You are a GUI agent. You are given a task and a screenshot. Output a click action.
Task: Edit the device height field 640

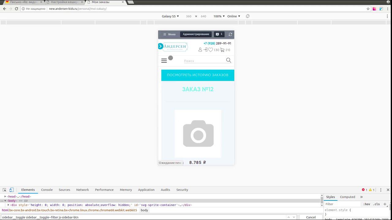point(203,16)
